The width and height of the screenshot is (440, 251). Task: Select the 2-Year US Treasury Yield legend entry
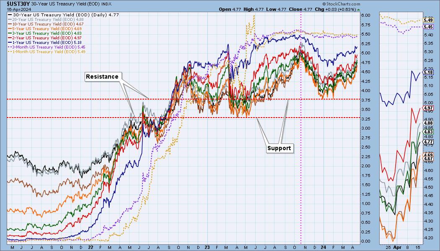tap(45, 38)
